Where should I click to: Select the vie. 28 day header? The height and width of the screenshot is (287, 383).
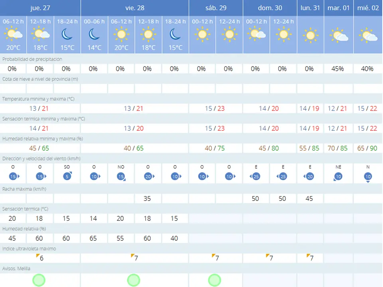click(135, 8)
